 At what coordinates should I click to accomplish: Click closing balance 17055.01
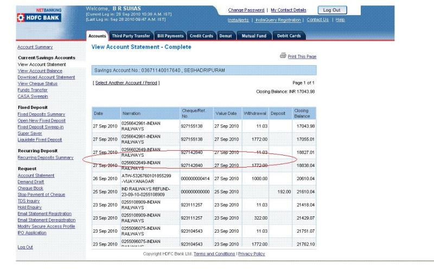305,139
